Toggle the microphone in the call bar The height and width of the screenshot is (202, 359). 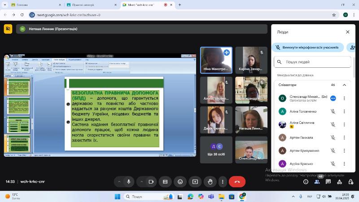tap(129, 182)
